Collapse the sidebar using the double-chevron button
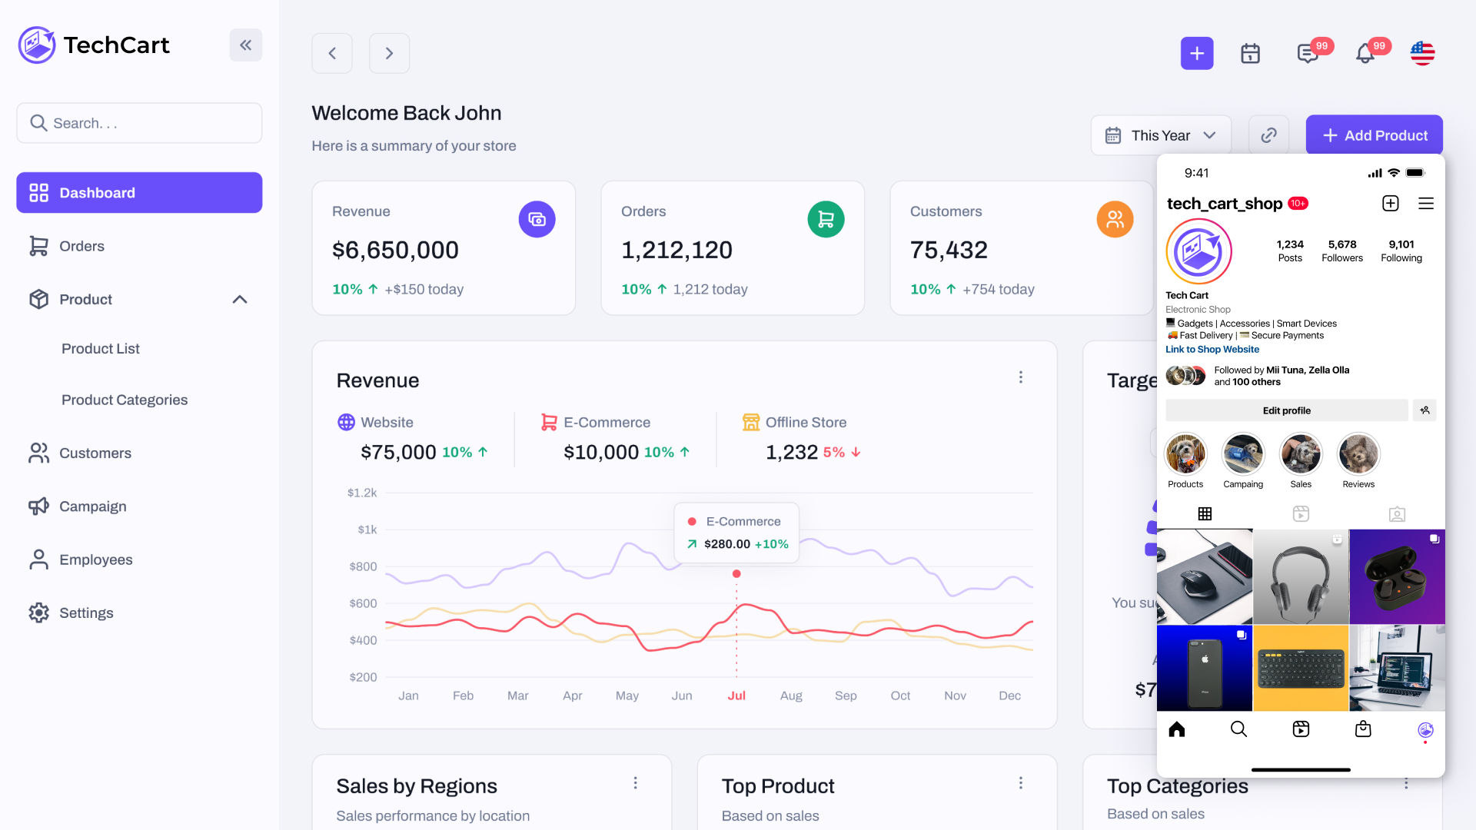The width and height of the screenshot is (1476, 830). pos(245,45)
